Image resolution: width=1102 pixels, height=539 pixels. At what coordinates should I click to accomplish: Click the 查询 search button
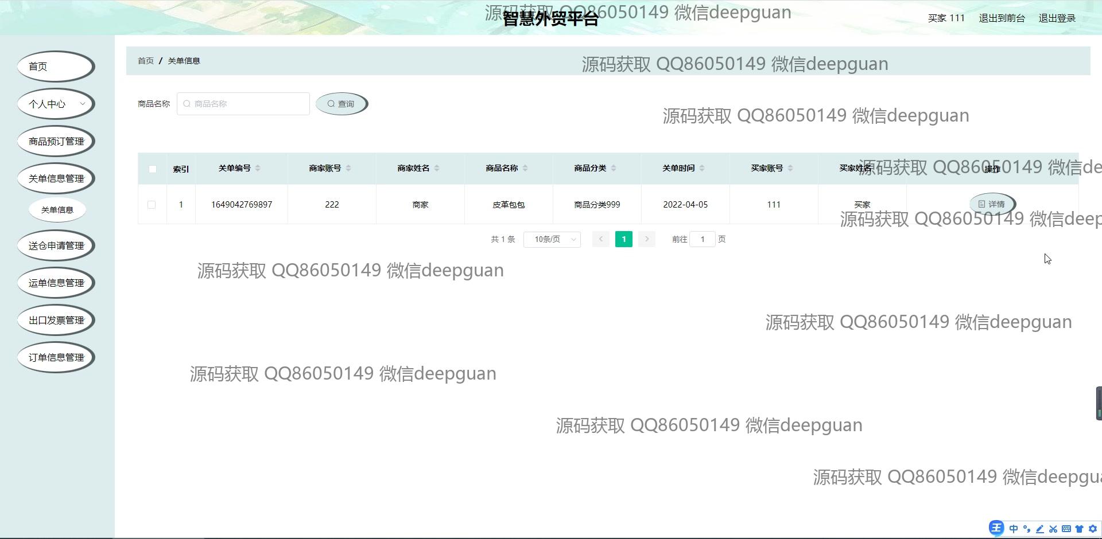(x=342, y=104)
